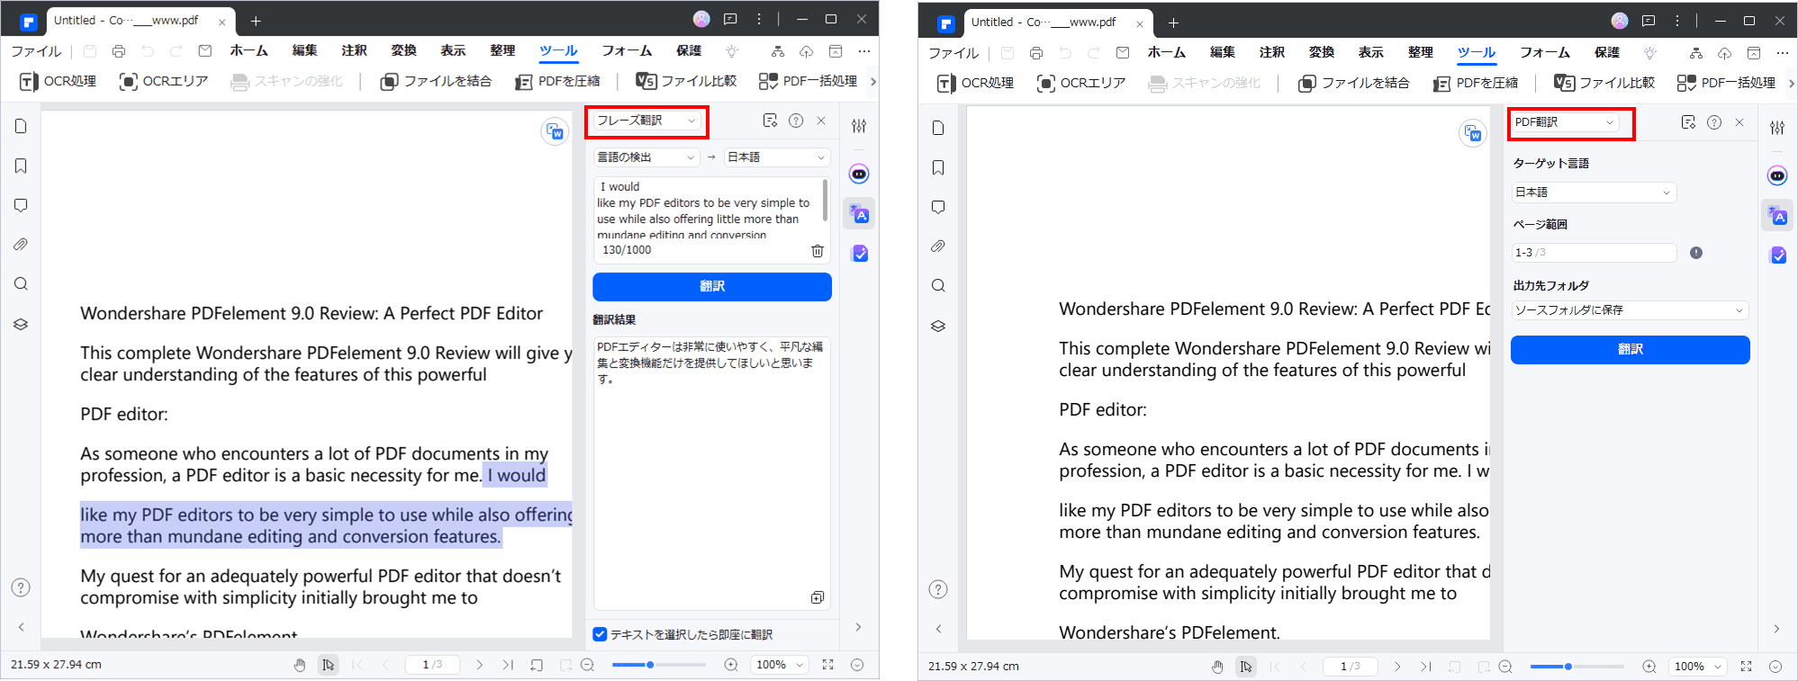Switch to 保護 tab in right window
The width and height of the screenshot is (1798, 681).
pos(1606,53)
